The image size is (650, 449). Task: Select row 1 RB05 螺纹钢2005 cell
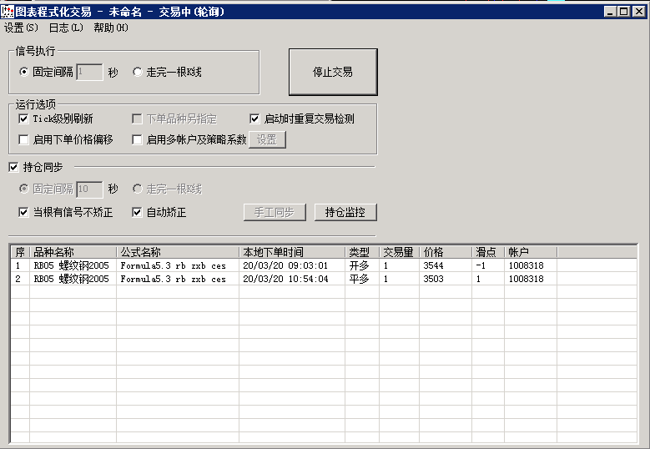click(x=71, y=265)
